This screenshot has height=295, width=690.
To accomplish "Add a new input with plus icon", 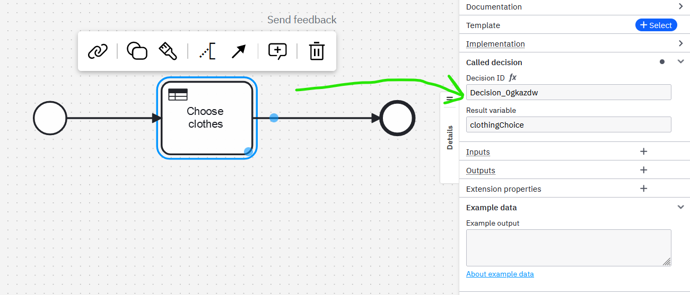I will (644, 151).
